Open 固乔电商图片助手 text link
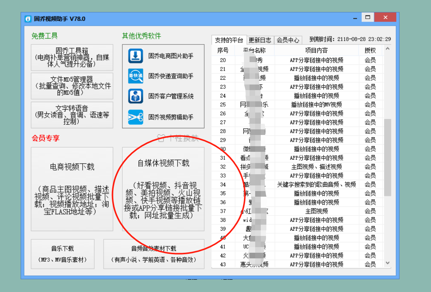 171,56
